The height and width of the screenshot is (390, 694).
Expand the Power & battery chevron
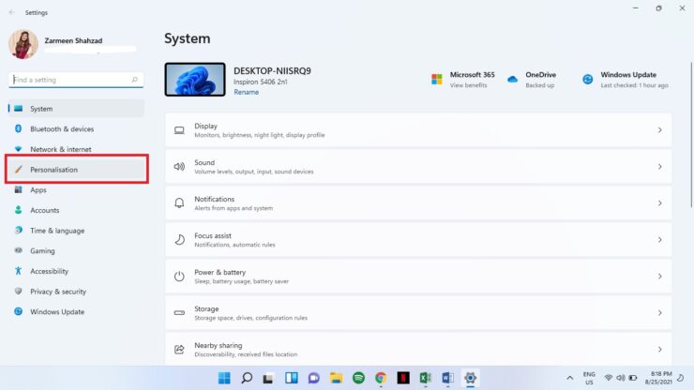coord(659,277)
